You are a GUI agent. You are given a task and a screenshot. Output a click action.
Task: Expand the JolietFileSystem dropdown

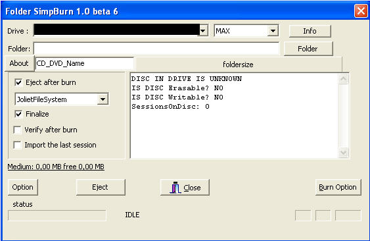click(x=103, y=99)
